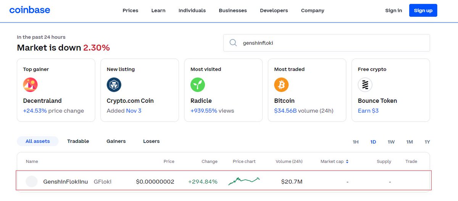Focus the genshinfloki search field

327,43
